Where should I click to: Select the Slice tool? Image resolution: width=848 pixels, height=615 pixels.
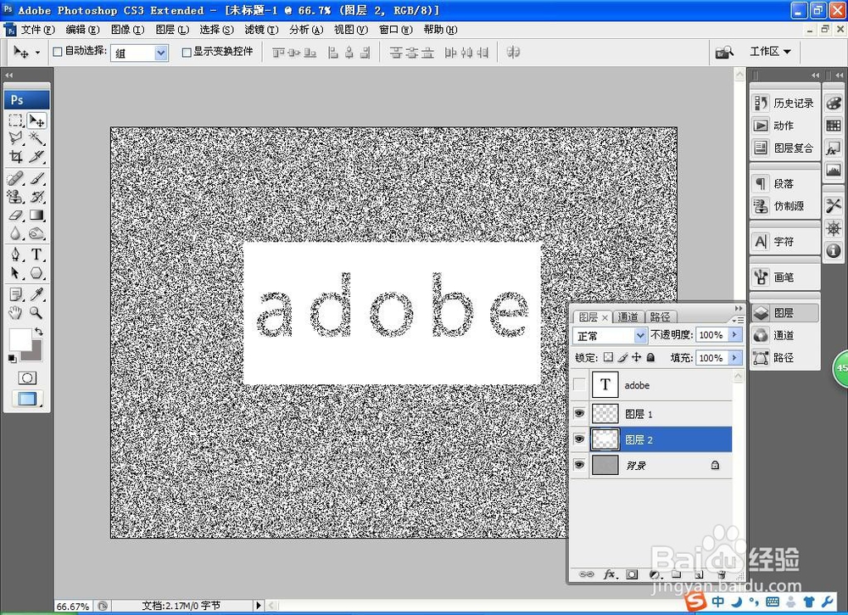coord(36,156)
